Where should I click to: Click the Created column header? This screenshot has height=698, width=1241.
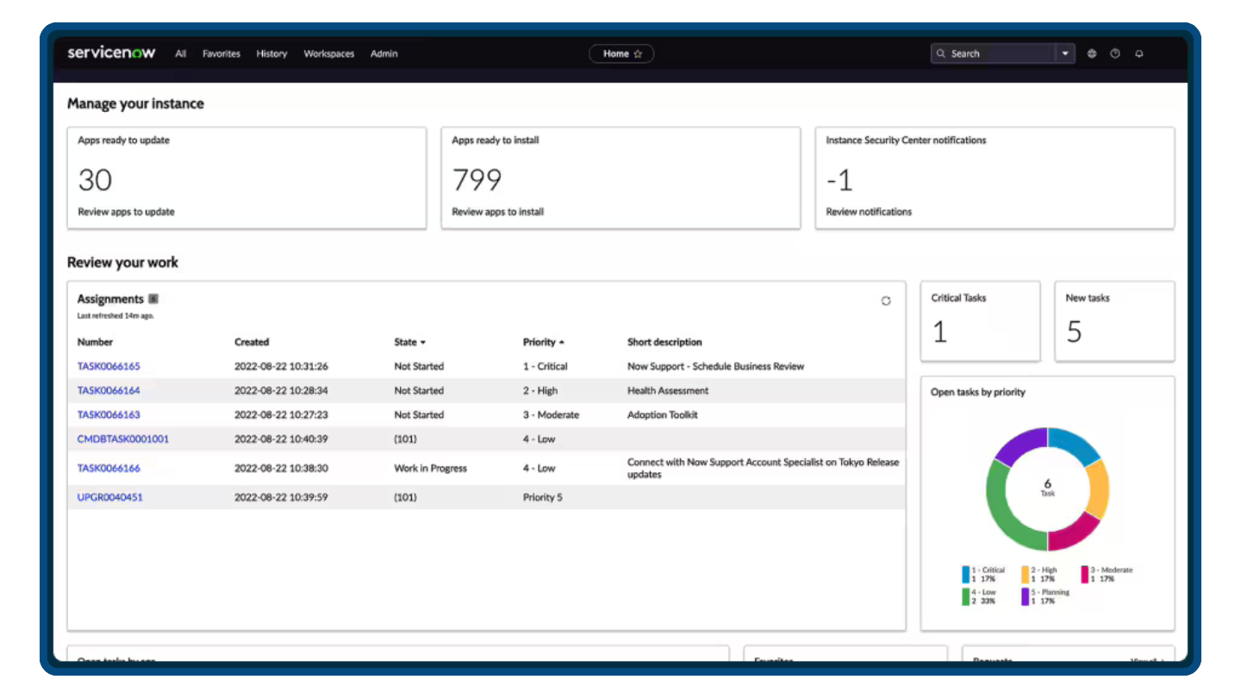pos(252,342)
